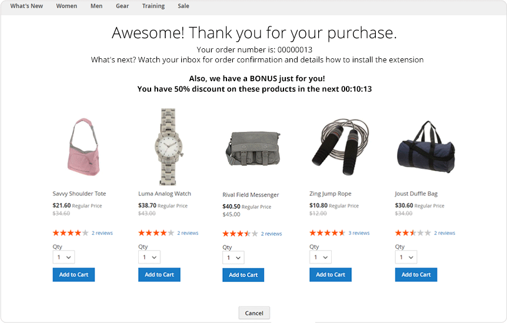Add Luma Analog Watch to cart
Image resolution: width=507 pixels, height=323 pixels.
point(159,275)
